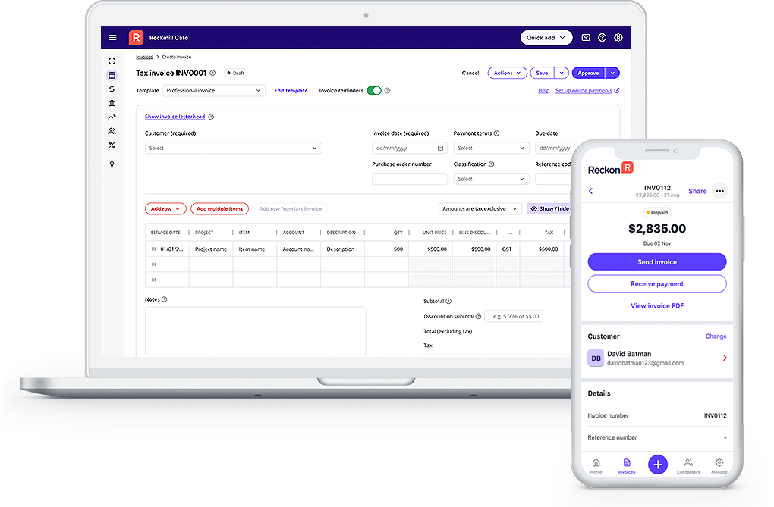
Task: Open the lightbulb tips sidebar icon
Action: [112, 164]
